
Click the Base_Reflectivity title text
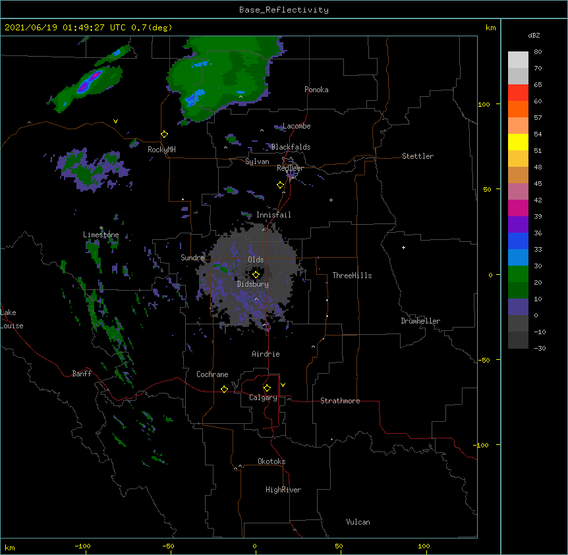pos(284,10)
